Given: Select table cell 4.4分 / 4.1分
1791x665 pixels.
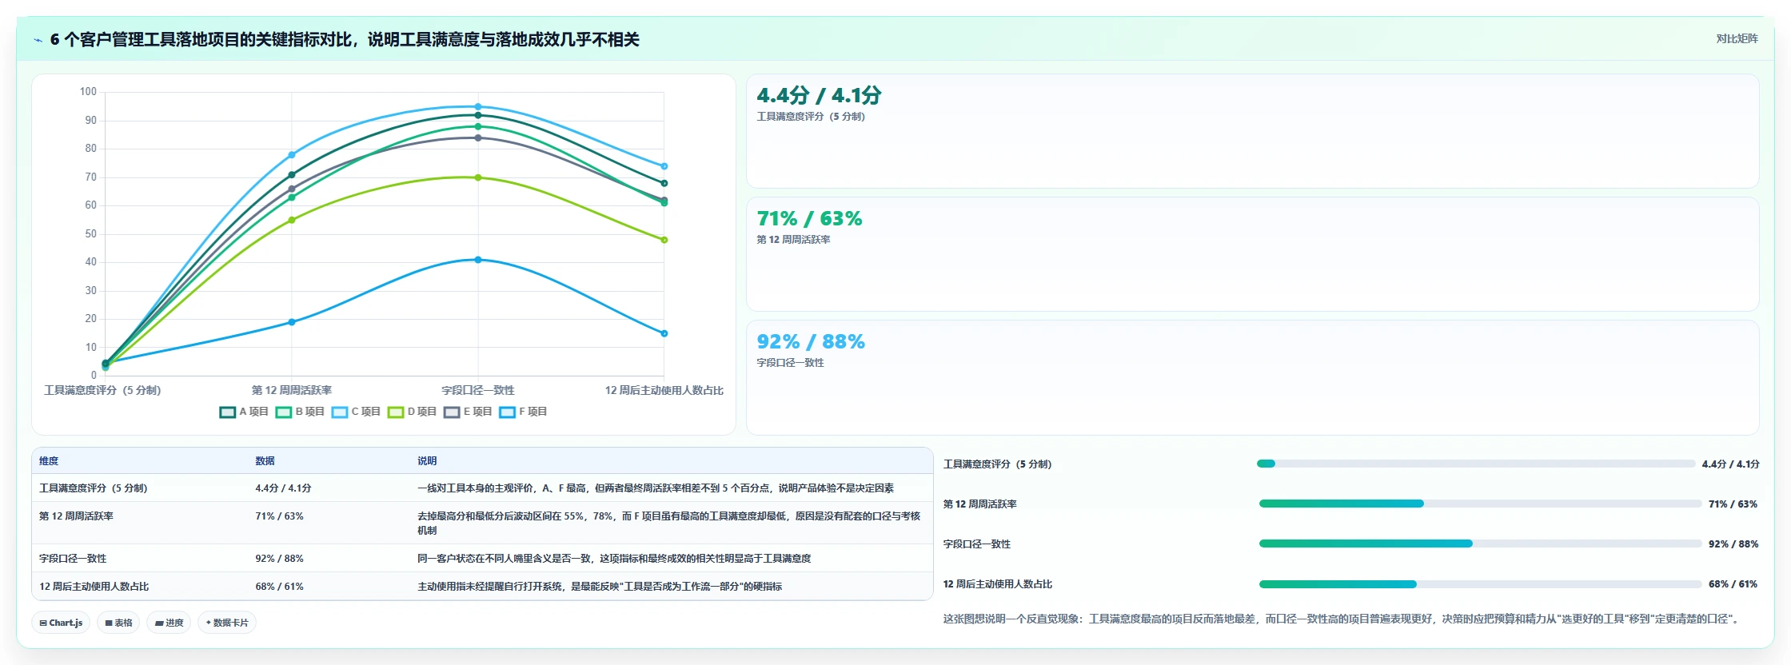Looking at the screenshot, I should click(283, 488).
